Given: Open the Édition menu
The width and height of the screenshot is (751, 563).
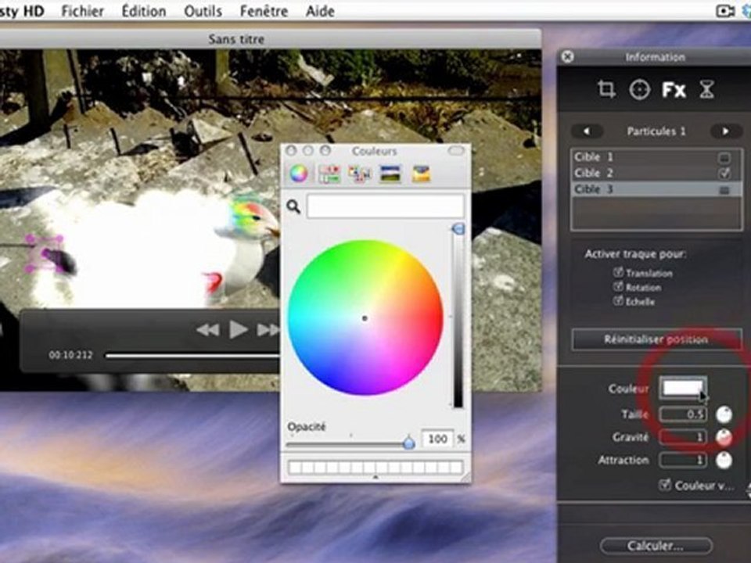Looking at the screenshot, I should [x=144, y=11].
